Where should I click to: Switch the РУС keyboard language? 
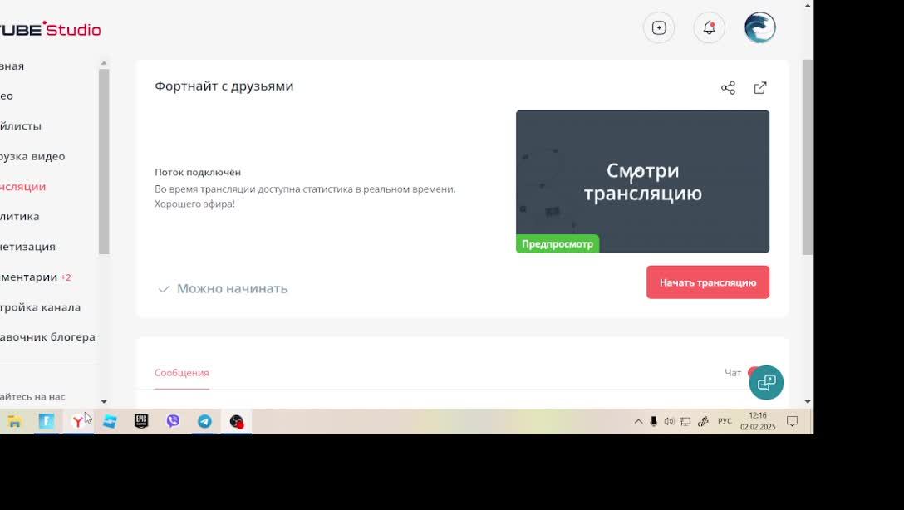725,422
